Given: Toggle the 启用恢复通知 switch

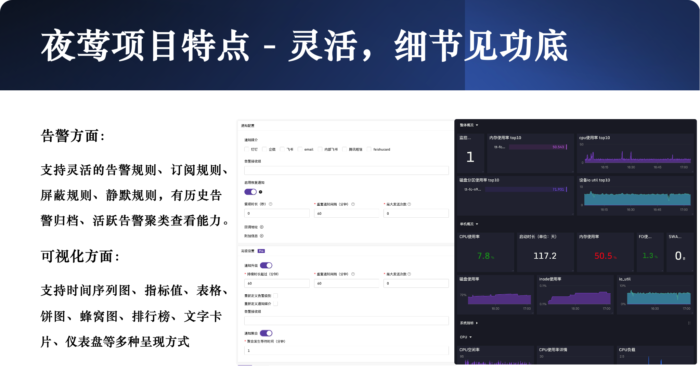Looking at the screenshot, I should pyautogui.click(x=250, y=192).
